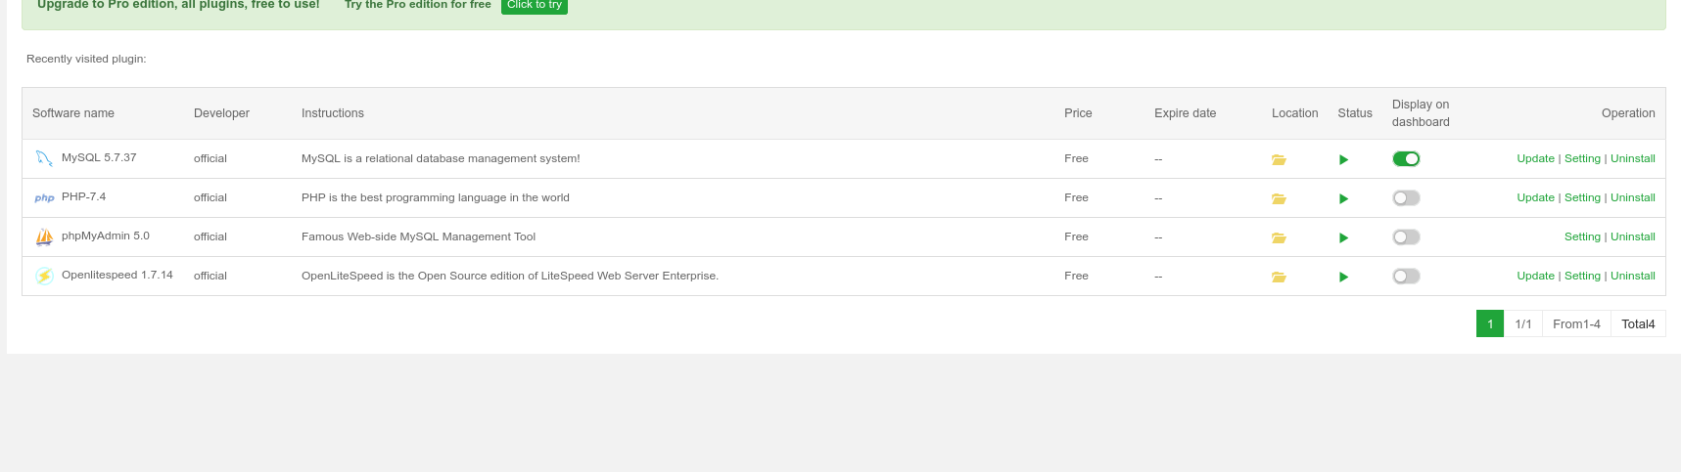
Task: Enable phpMyAdmin display on dashboard toggle
Action: 1406,237
